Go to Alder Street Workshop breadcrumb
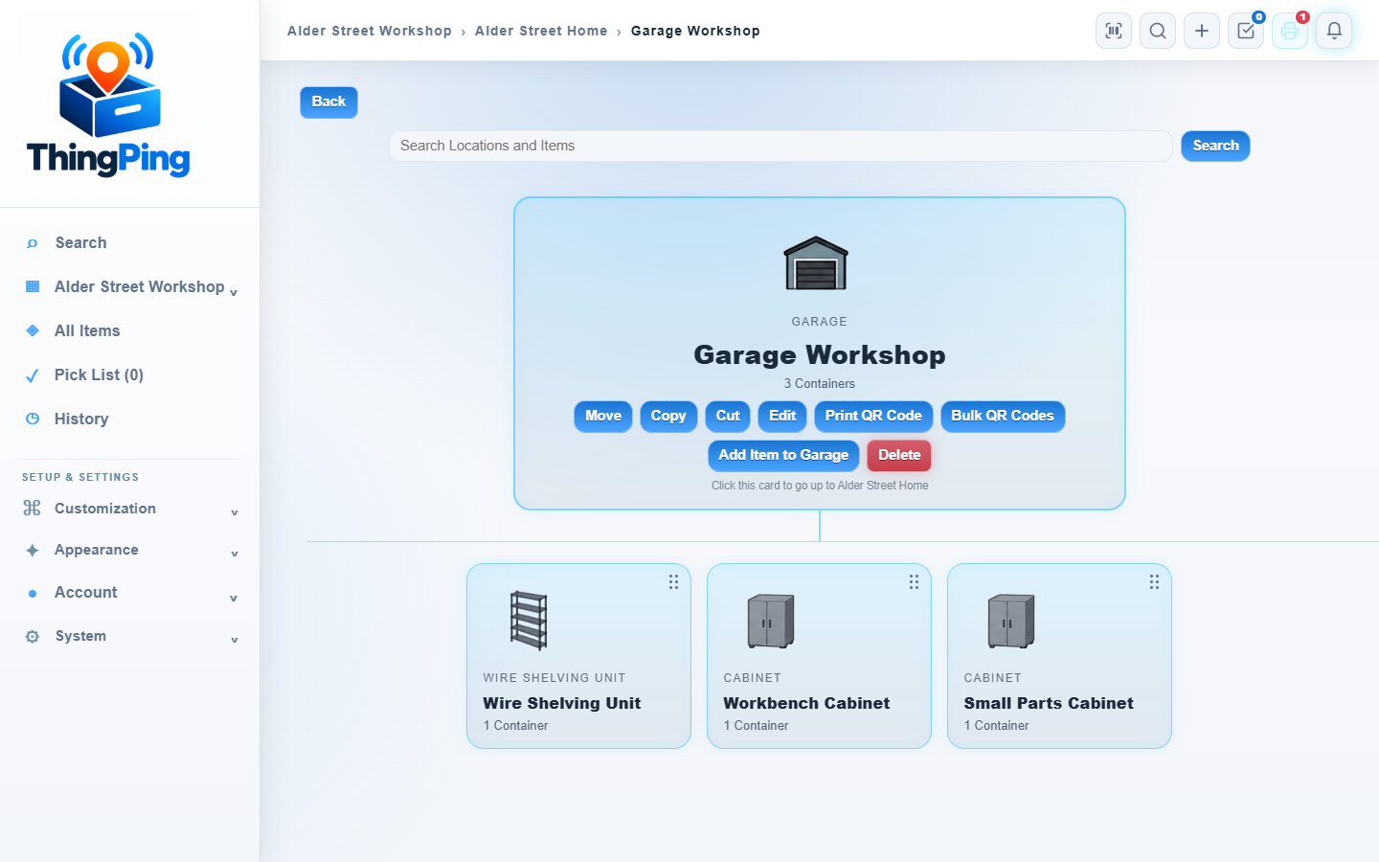The height and width of the screenshot is (862, 1379). tap(370, 31)
